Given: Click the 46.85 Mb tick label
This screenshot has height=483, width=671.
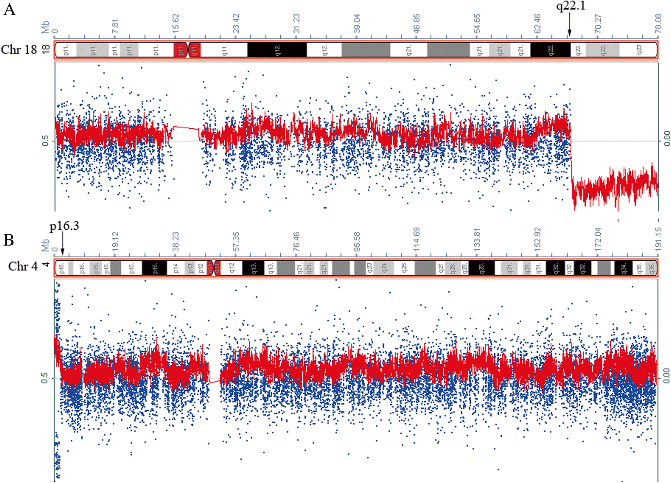Looking at the screenshot, I should 417,23.
